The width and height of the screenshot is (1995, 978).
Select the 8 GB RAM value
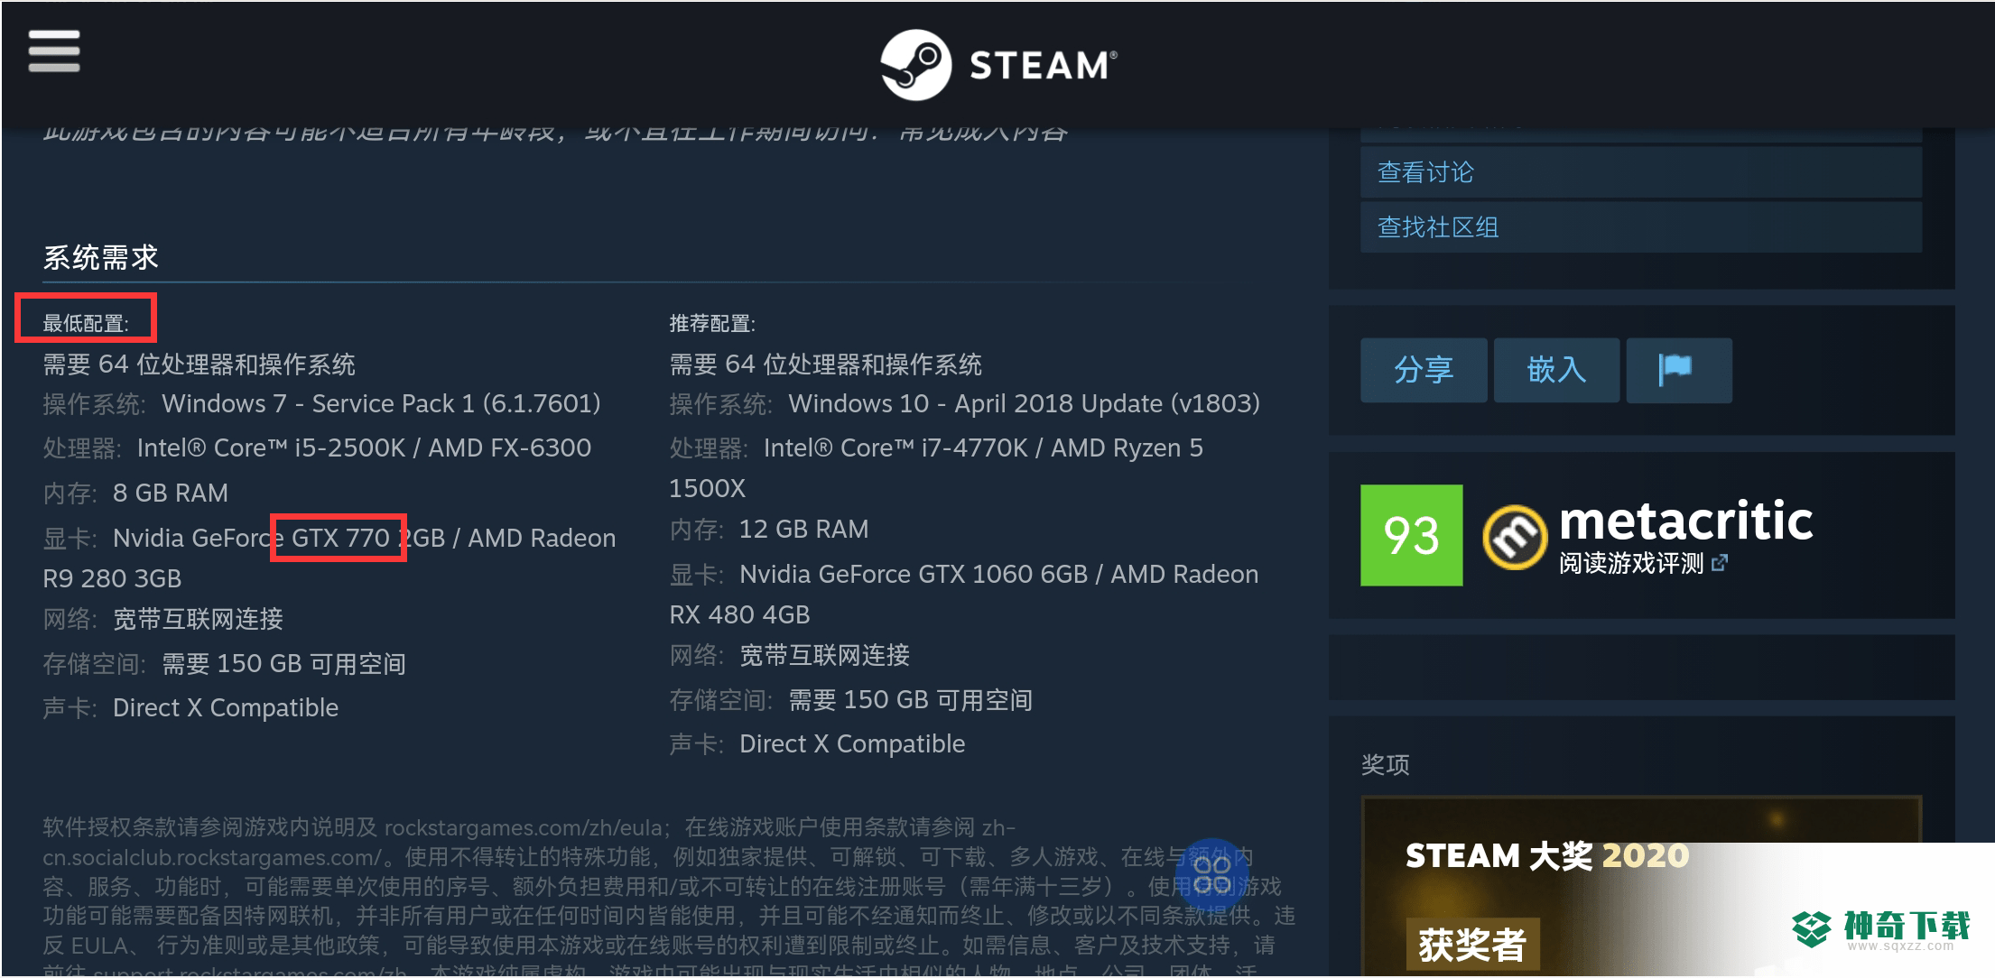pyautogui.click(x=171, y=493)
